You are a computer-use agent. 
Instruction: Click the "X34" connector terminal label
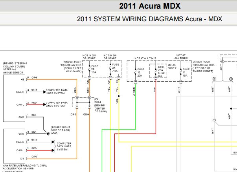point(109,82)
